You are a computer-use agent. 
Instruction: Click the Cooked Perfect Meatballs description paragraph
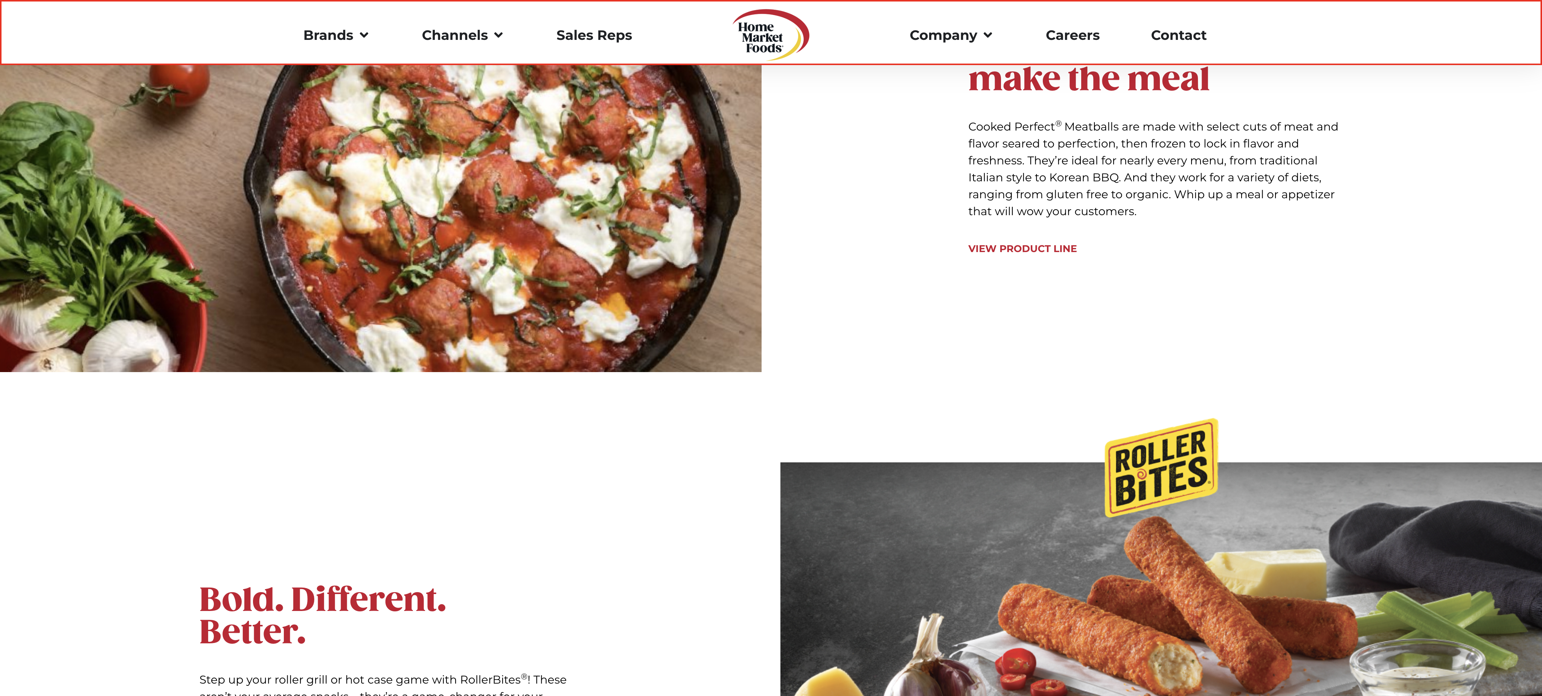(x=1153, y=169)
